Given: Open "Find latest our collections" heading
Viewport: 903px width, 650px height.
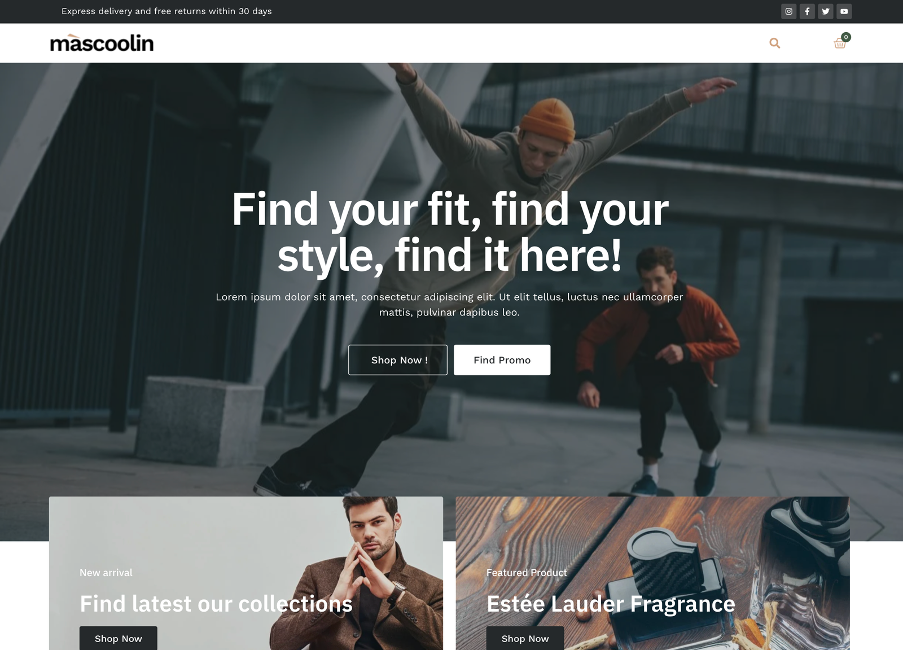Looking at the screenshot, I should [216, 604].
